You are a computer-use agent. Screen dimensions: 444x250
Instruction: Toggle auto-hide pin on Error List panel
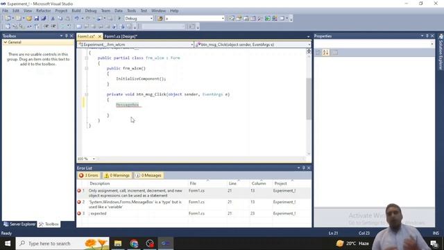click(x=304, y=168)
